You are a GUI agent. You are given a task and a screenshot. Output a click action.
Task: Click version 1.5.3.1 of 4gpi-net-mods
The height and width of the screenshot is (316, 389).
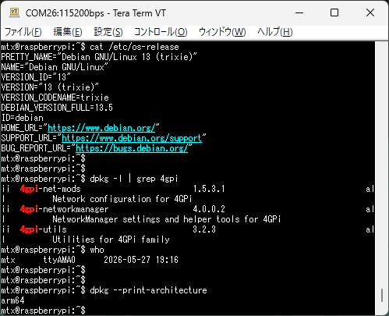[209, 189]
